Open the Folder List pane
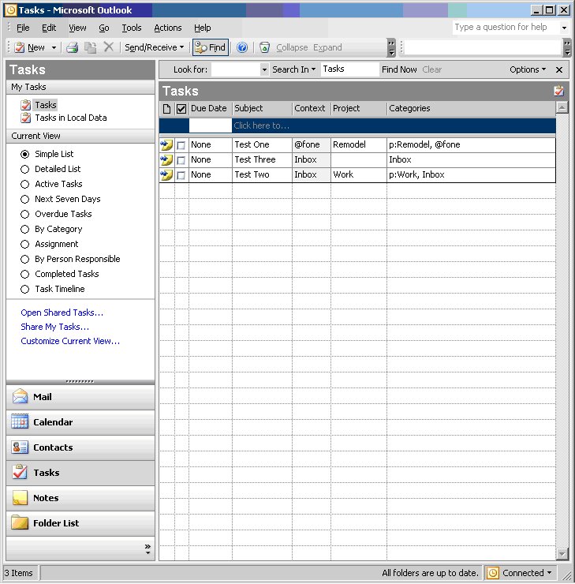 point(80,523)
